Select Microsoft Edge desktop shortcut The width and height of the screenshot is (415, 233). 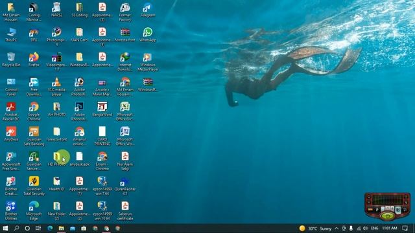click(x=34, y=211)
